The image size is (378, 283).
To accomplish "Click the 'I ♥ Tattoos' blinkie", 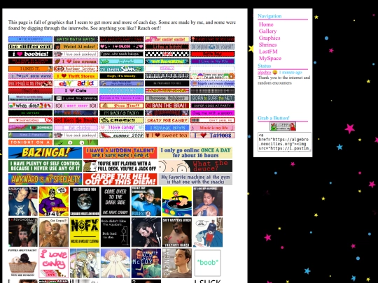I will pyautogui.click(x=213, y=136).
